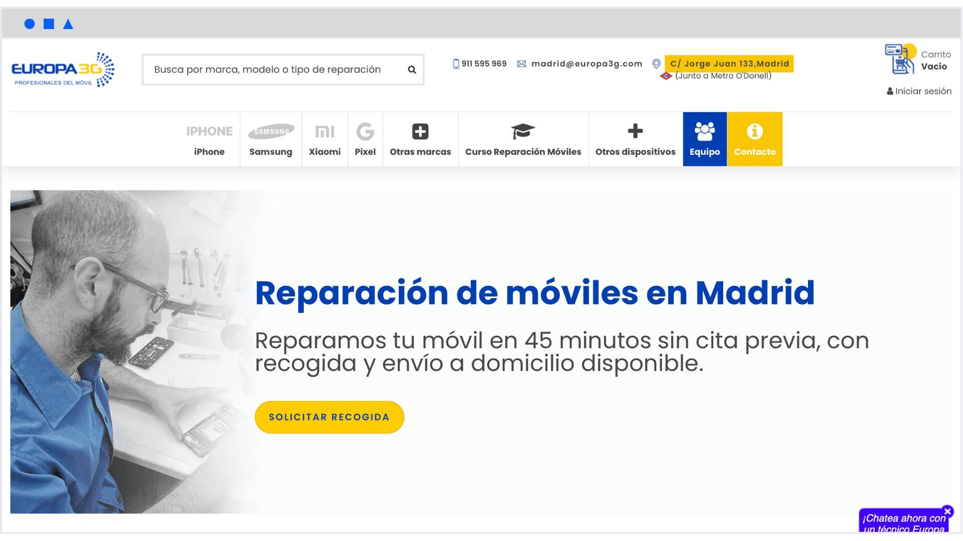Image resolution: width=963 pixels, height=541 pixels.
Task: Click the Iniciar sesión link
Action: pyautogui.click(x=919, y=91)
